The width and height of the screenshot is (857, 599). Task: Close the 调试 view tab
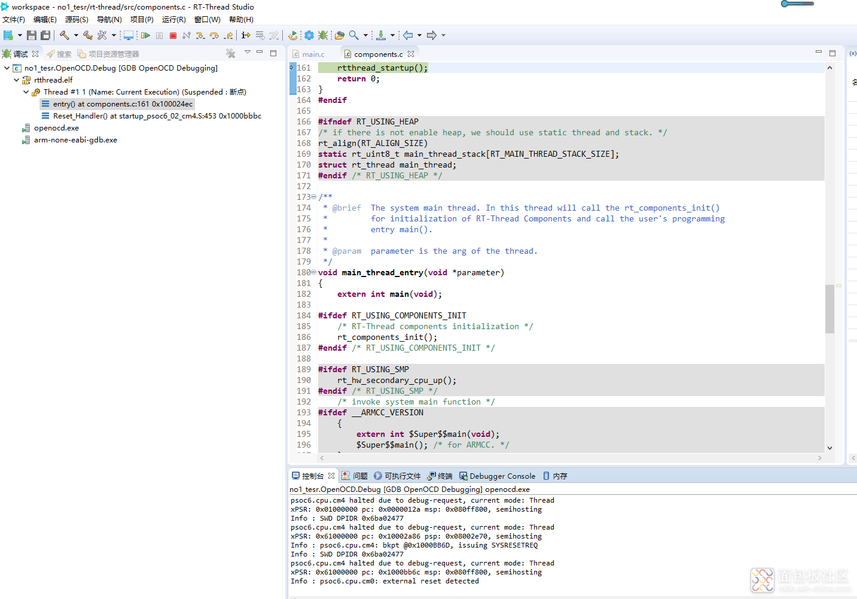click(x=35, y=54)
